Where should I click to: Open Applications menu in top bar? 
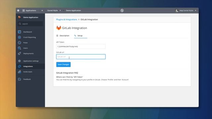coord(31,11)
